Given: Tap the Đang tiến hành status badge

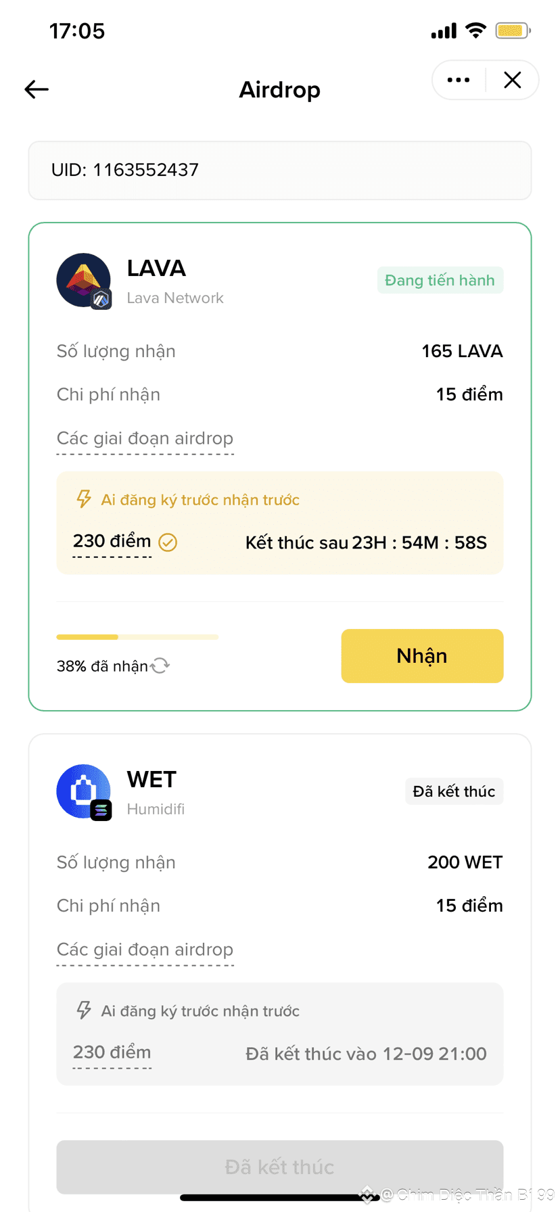Looking at the screenshot, I should 440,280.
